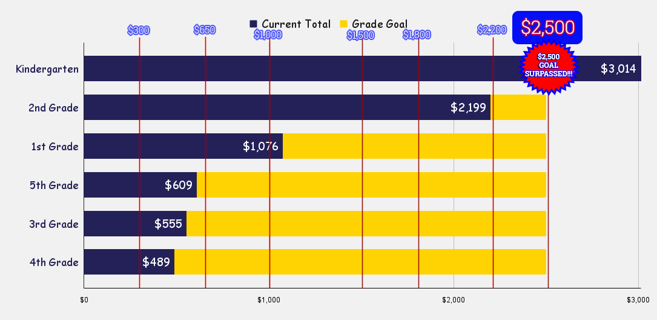
Task: Select the 5th Grade $609 bar
Action: (140, 185)
